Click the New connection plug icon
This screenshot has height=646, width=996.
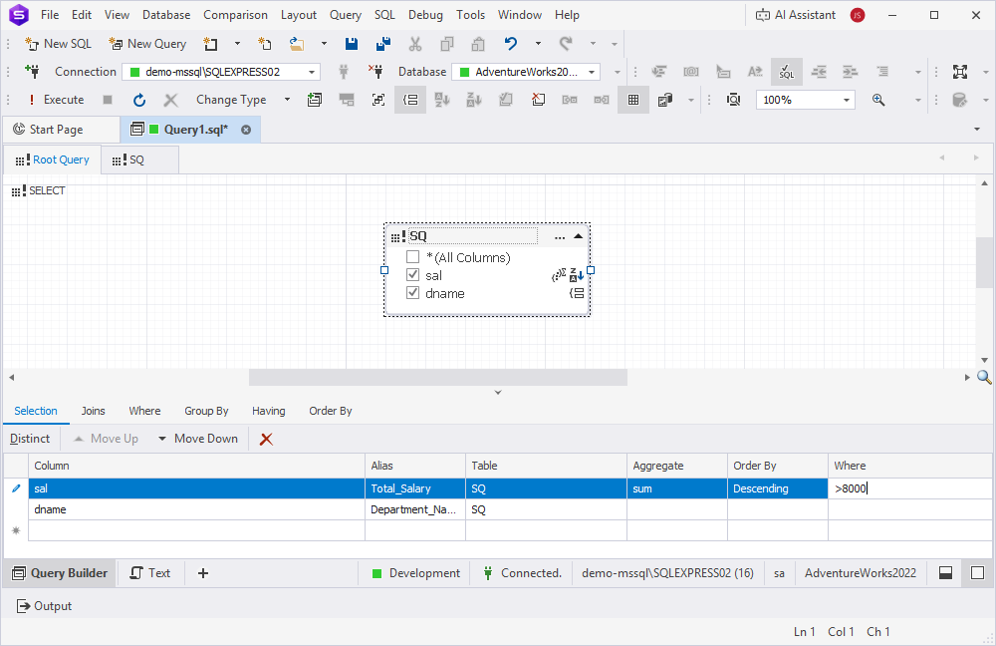click(x=31, y=72)
